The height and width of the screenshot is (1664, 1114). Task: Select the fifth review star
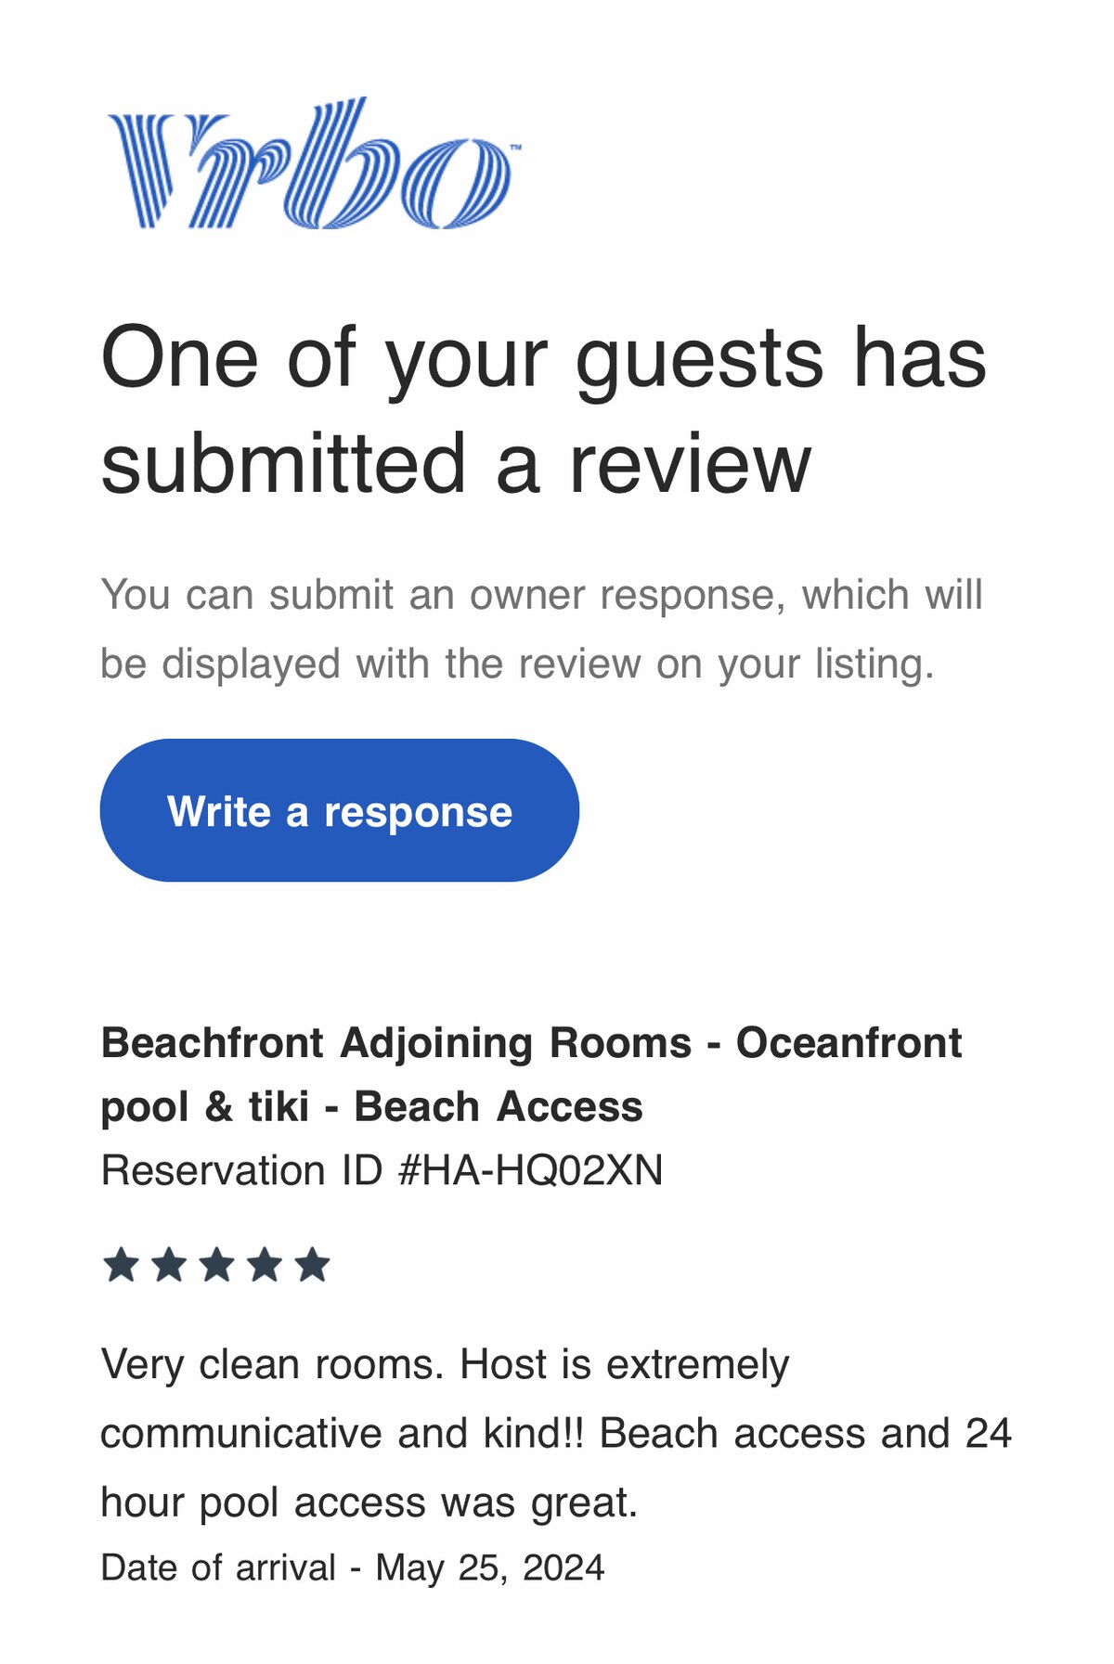(313, 1264)
